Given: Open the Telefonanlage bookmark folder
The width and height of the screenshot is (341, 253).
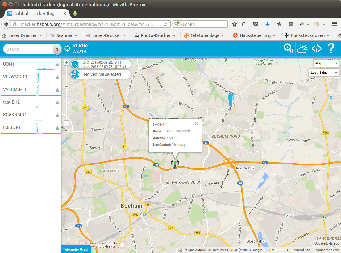Looking at the screenshot, I should [x=204, y=35].
